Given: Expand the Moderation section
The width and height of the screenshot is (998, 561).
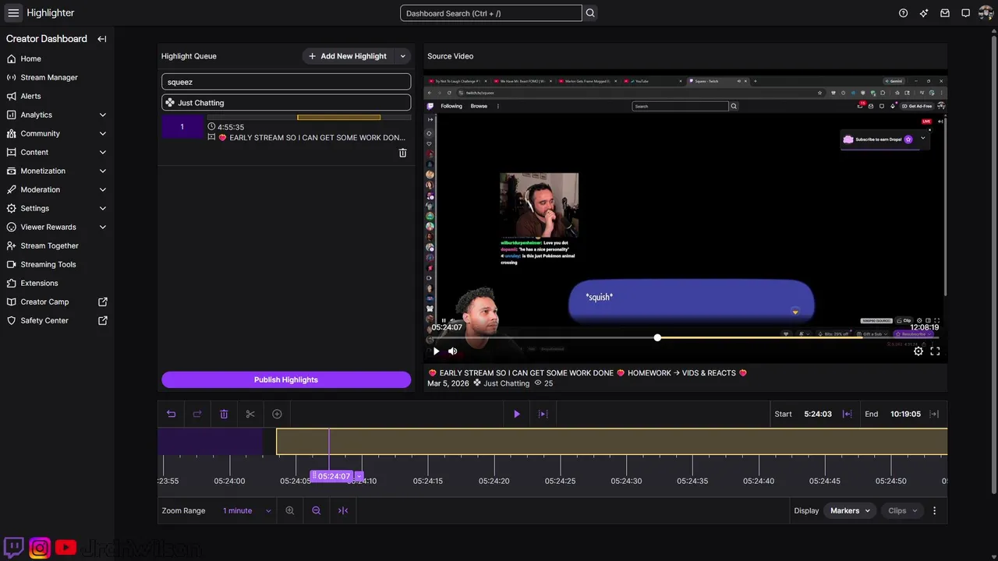Looking at the screenshot, I should 103,189.
